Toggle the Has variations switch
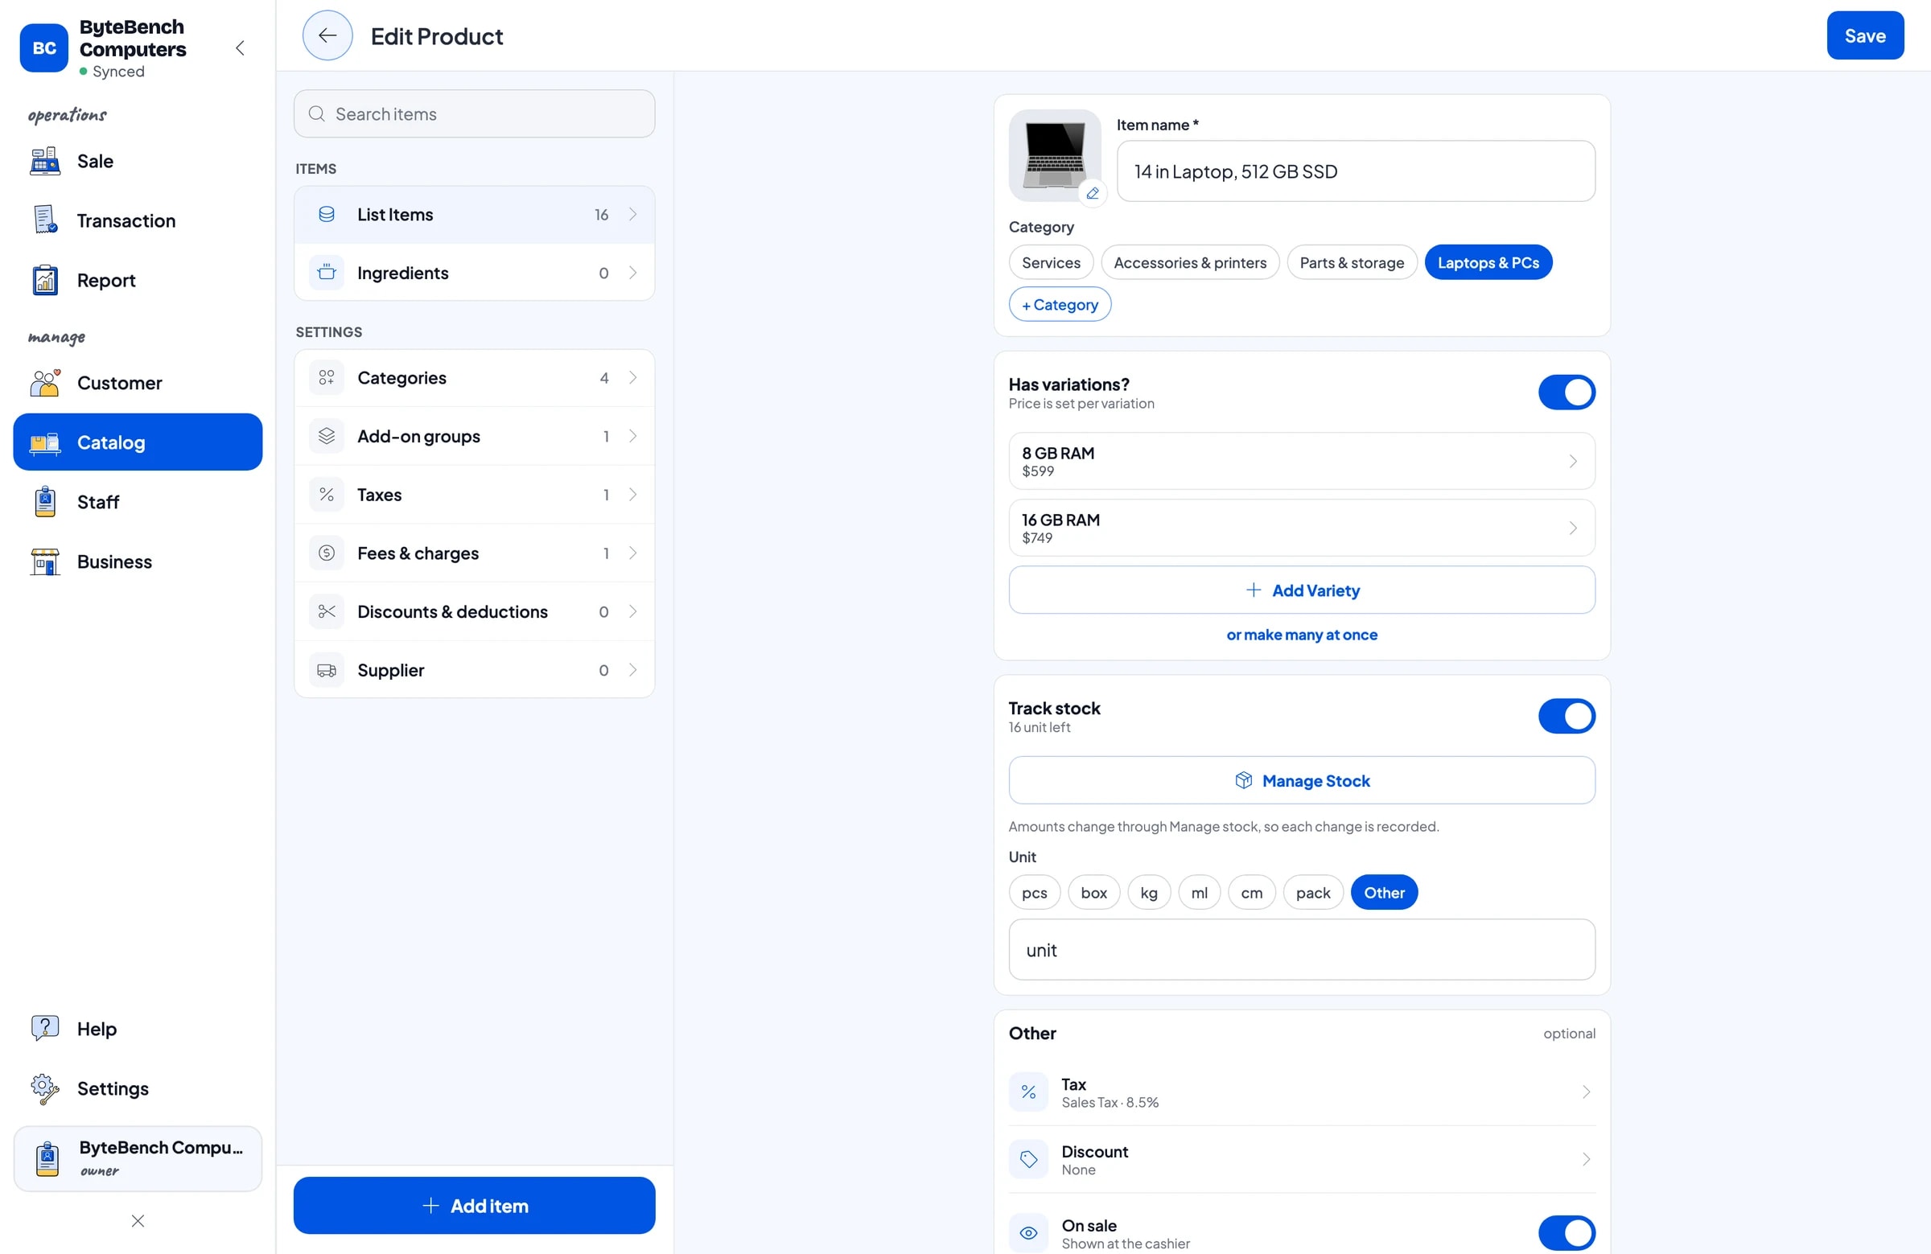 [x=1566, y=393]
